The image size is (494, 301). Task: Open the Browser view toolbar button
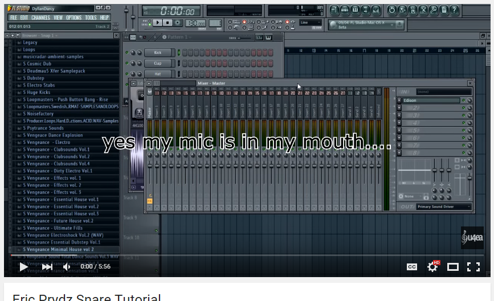[365, 10]
